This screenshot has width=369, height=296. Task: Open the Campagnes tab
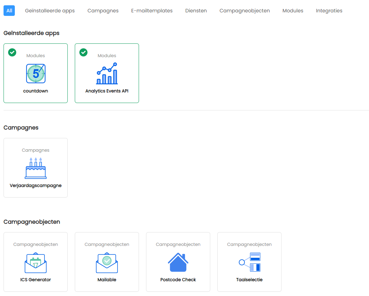[x=103, y=11]
